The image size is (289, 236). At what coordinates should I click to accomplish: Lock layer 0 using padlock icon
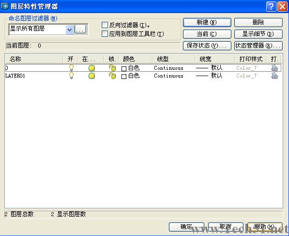(x=112, y=68)
